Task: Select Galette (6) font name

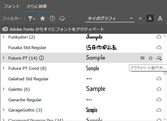Action: 19,89
